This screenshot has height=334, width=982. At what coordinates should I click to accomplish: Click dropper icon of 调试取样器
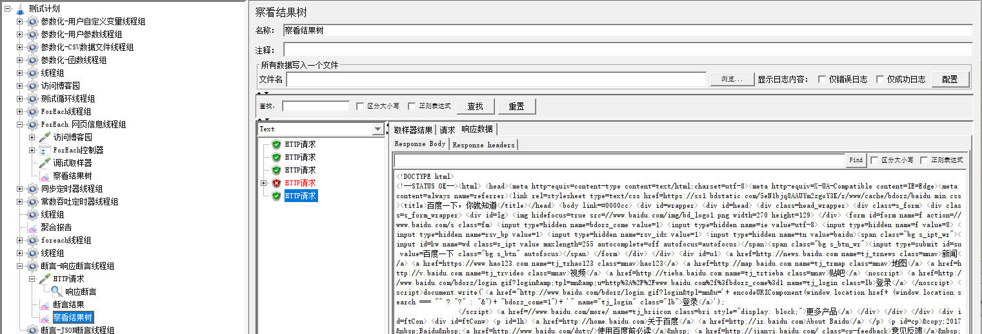(x=45, y=163)
